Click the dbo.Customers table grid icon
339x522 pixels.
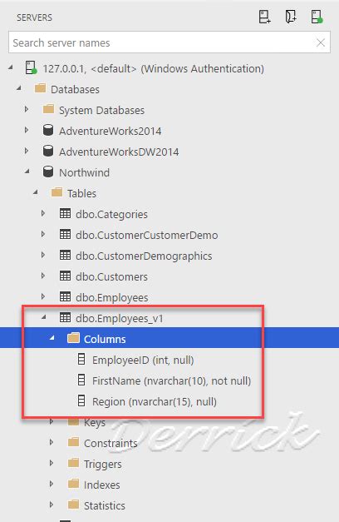65,276
